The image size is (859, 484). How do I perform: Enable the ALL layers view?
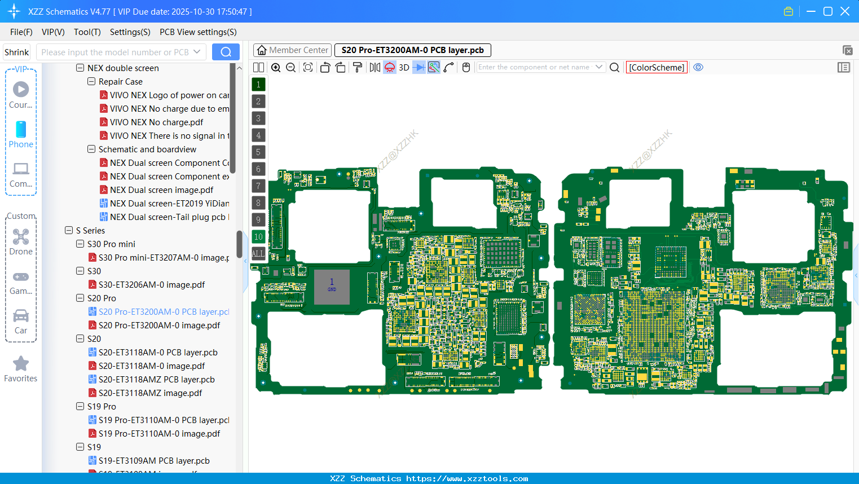coord(258,253)
